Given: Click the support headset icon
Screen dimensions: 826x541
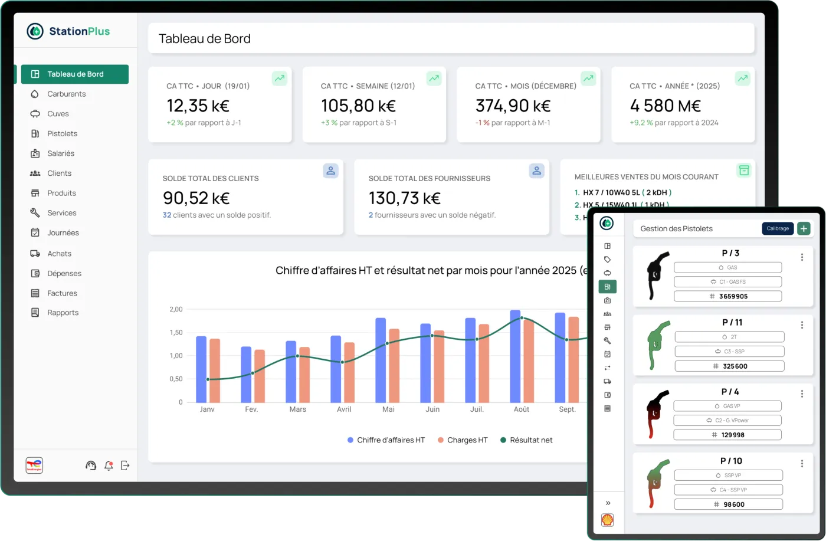Looking at the screenshot, I should click(90, 465).
